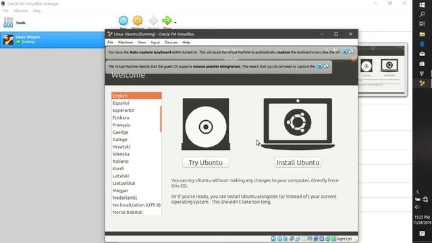Open File Explorer from the taskbar
The height and width of the screenshot is (243, 432).
tap(422, 34)
